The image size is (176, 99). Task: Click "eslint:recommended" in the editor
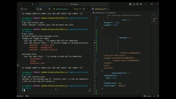pos(130,53)
